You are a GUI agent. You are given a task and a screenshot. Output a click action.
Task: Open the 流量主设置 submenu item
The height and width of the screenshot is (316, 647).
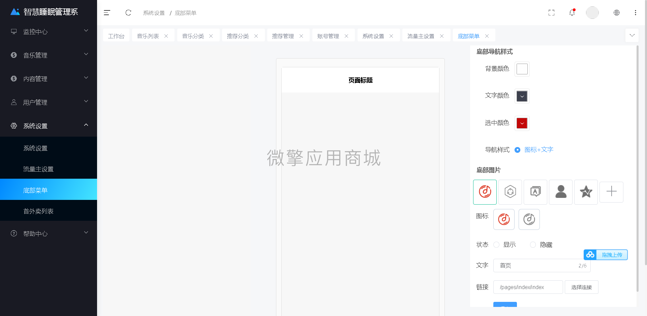(x=49, y=169)
